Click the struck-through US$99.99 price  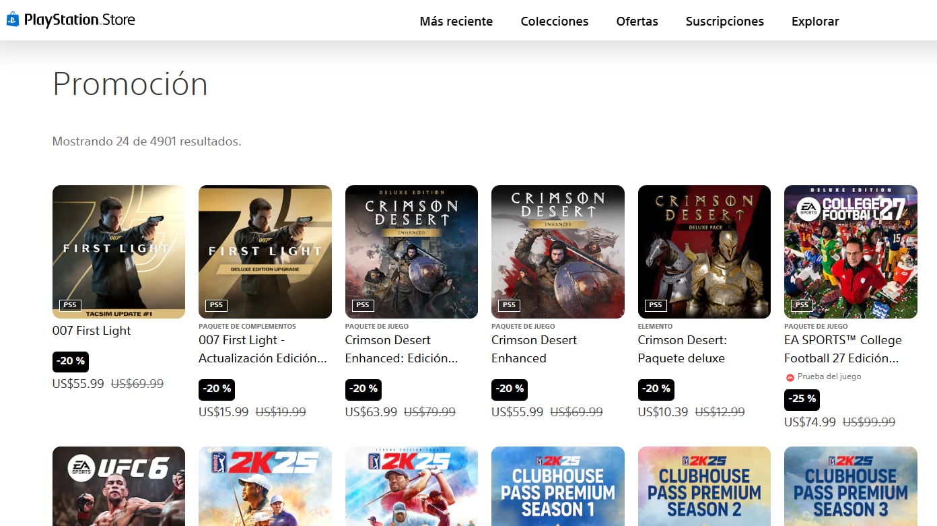click(869, 422)
